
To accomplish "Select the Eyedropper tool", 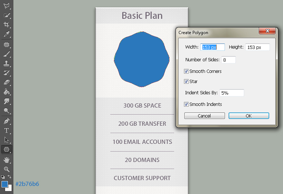I will (7, 34).
